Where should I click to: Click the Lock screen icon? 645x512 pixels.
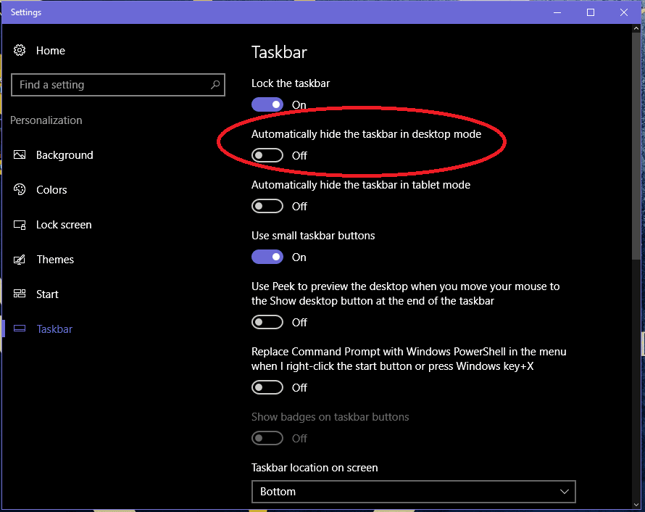(20, 225)
